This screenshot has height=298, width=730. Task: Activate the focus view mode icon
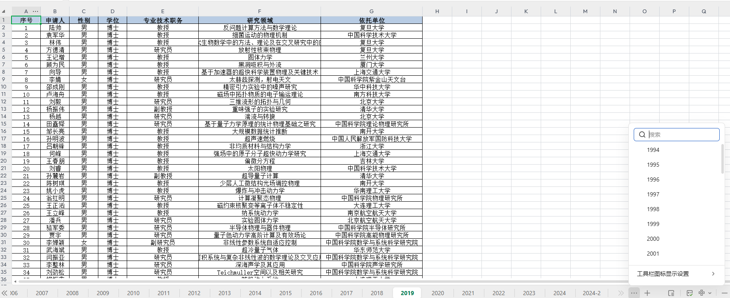pyautogui.click(x=702, y=293)
